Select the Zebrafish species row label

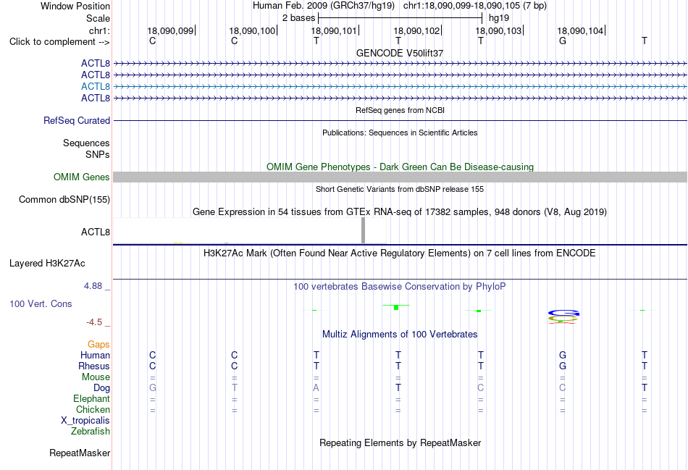point(91,432)
